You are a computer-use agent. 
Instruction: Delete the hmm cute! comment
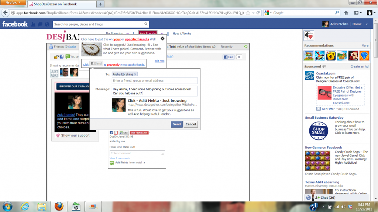pyautogui.click(x=144, y=163)
